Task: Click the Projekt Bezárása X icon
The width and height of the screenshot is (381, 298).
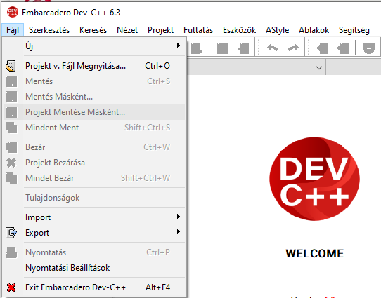Action: click(11, 163)
